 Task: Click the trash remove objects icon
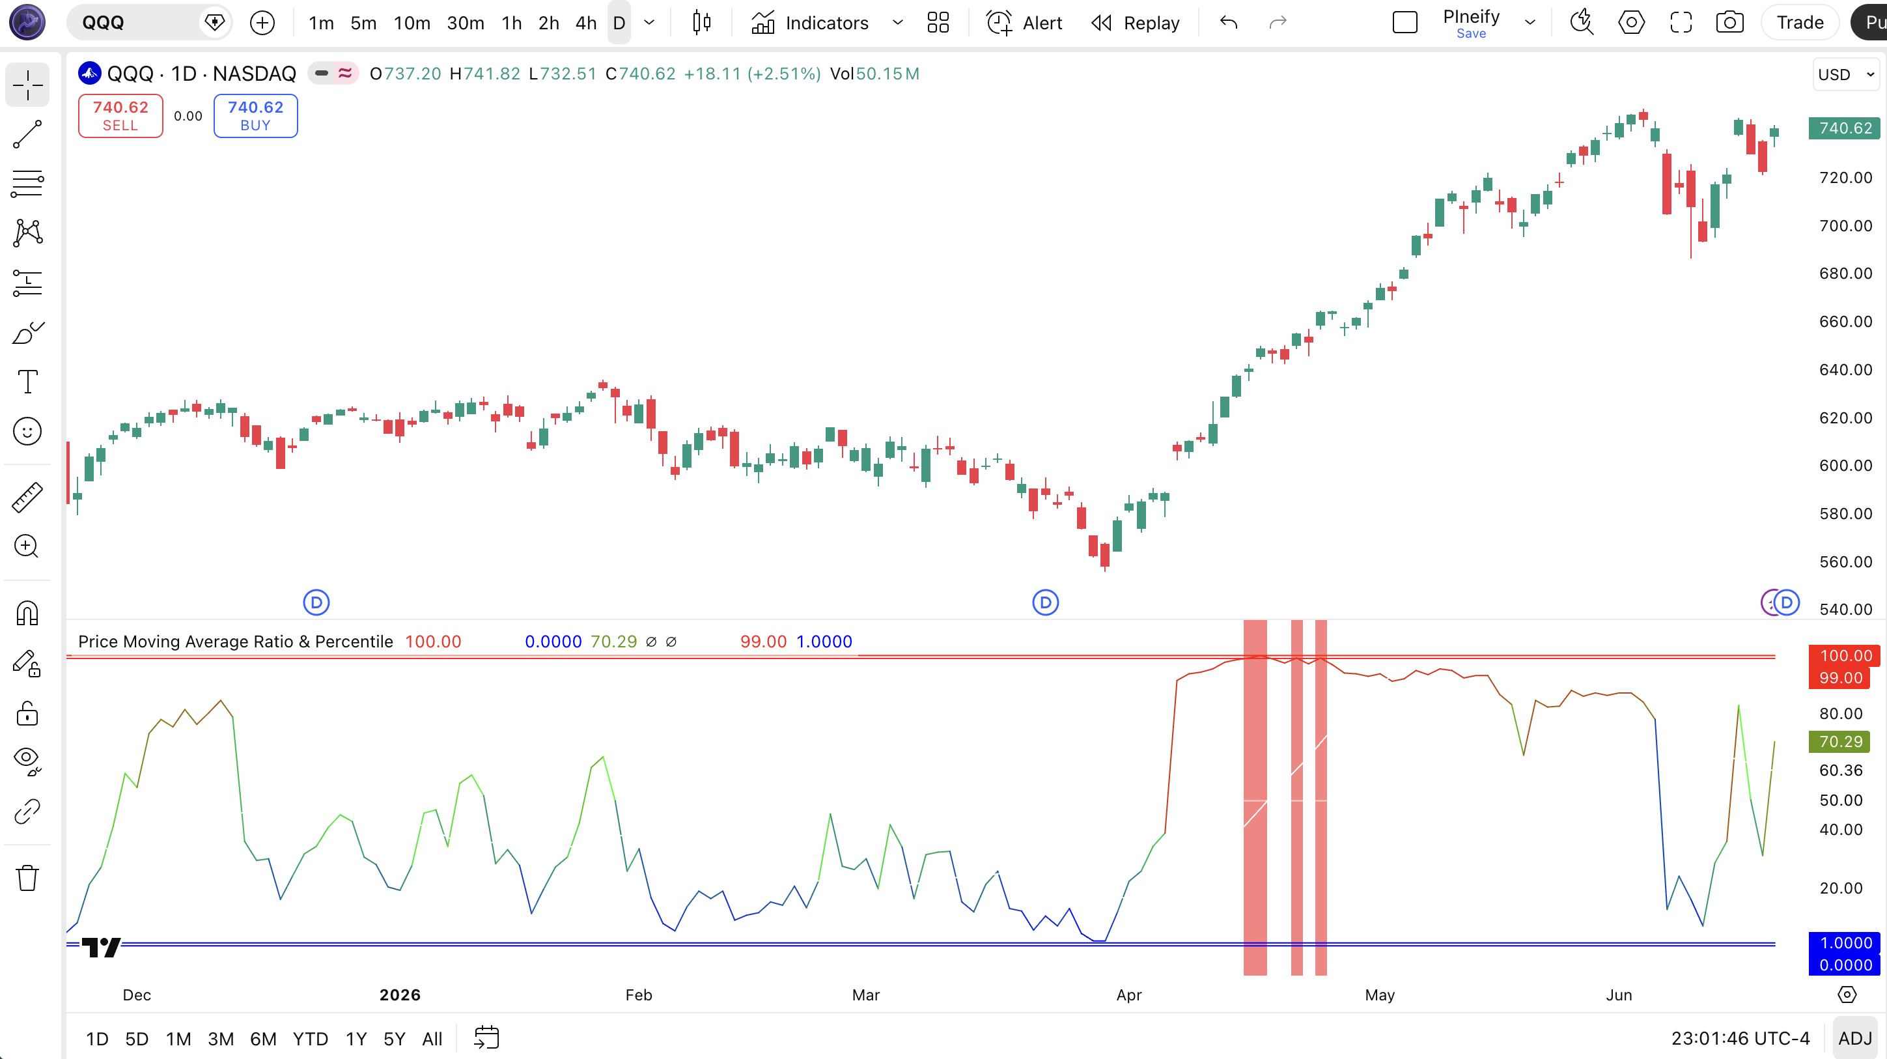tap(27, 877)
